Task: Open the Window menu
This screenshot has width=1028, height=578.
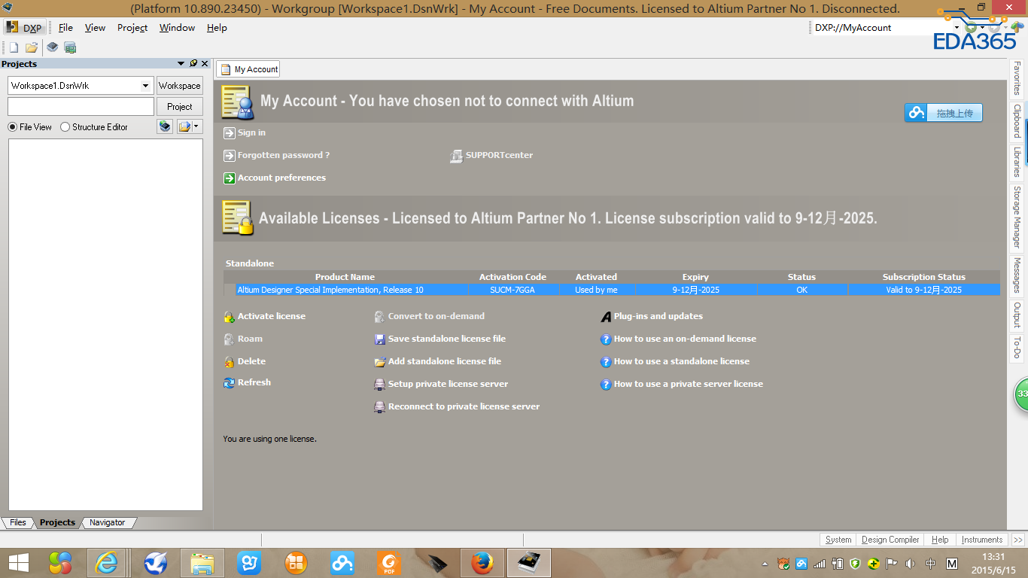Action: (177, 28)
